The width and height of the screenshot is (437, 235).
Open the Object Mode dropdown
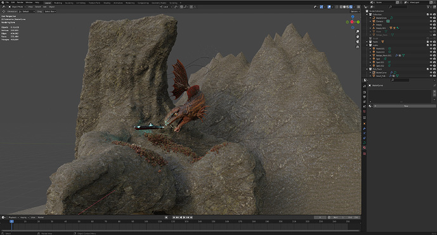coord(17,7)
